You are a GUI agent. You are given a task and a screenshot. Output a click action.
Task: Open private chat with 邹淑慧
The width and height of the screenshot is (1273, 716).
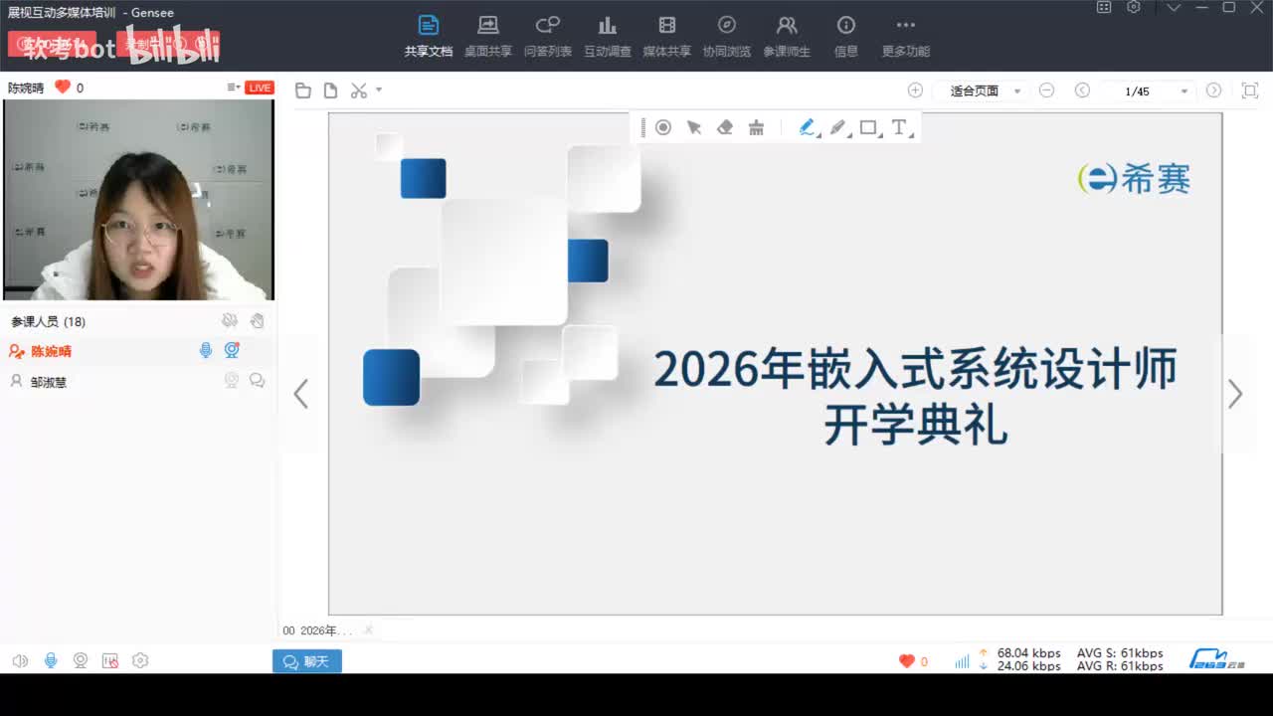coord(257,380)
